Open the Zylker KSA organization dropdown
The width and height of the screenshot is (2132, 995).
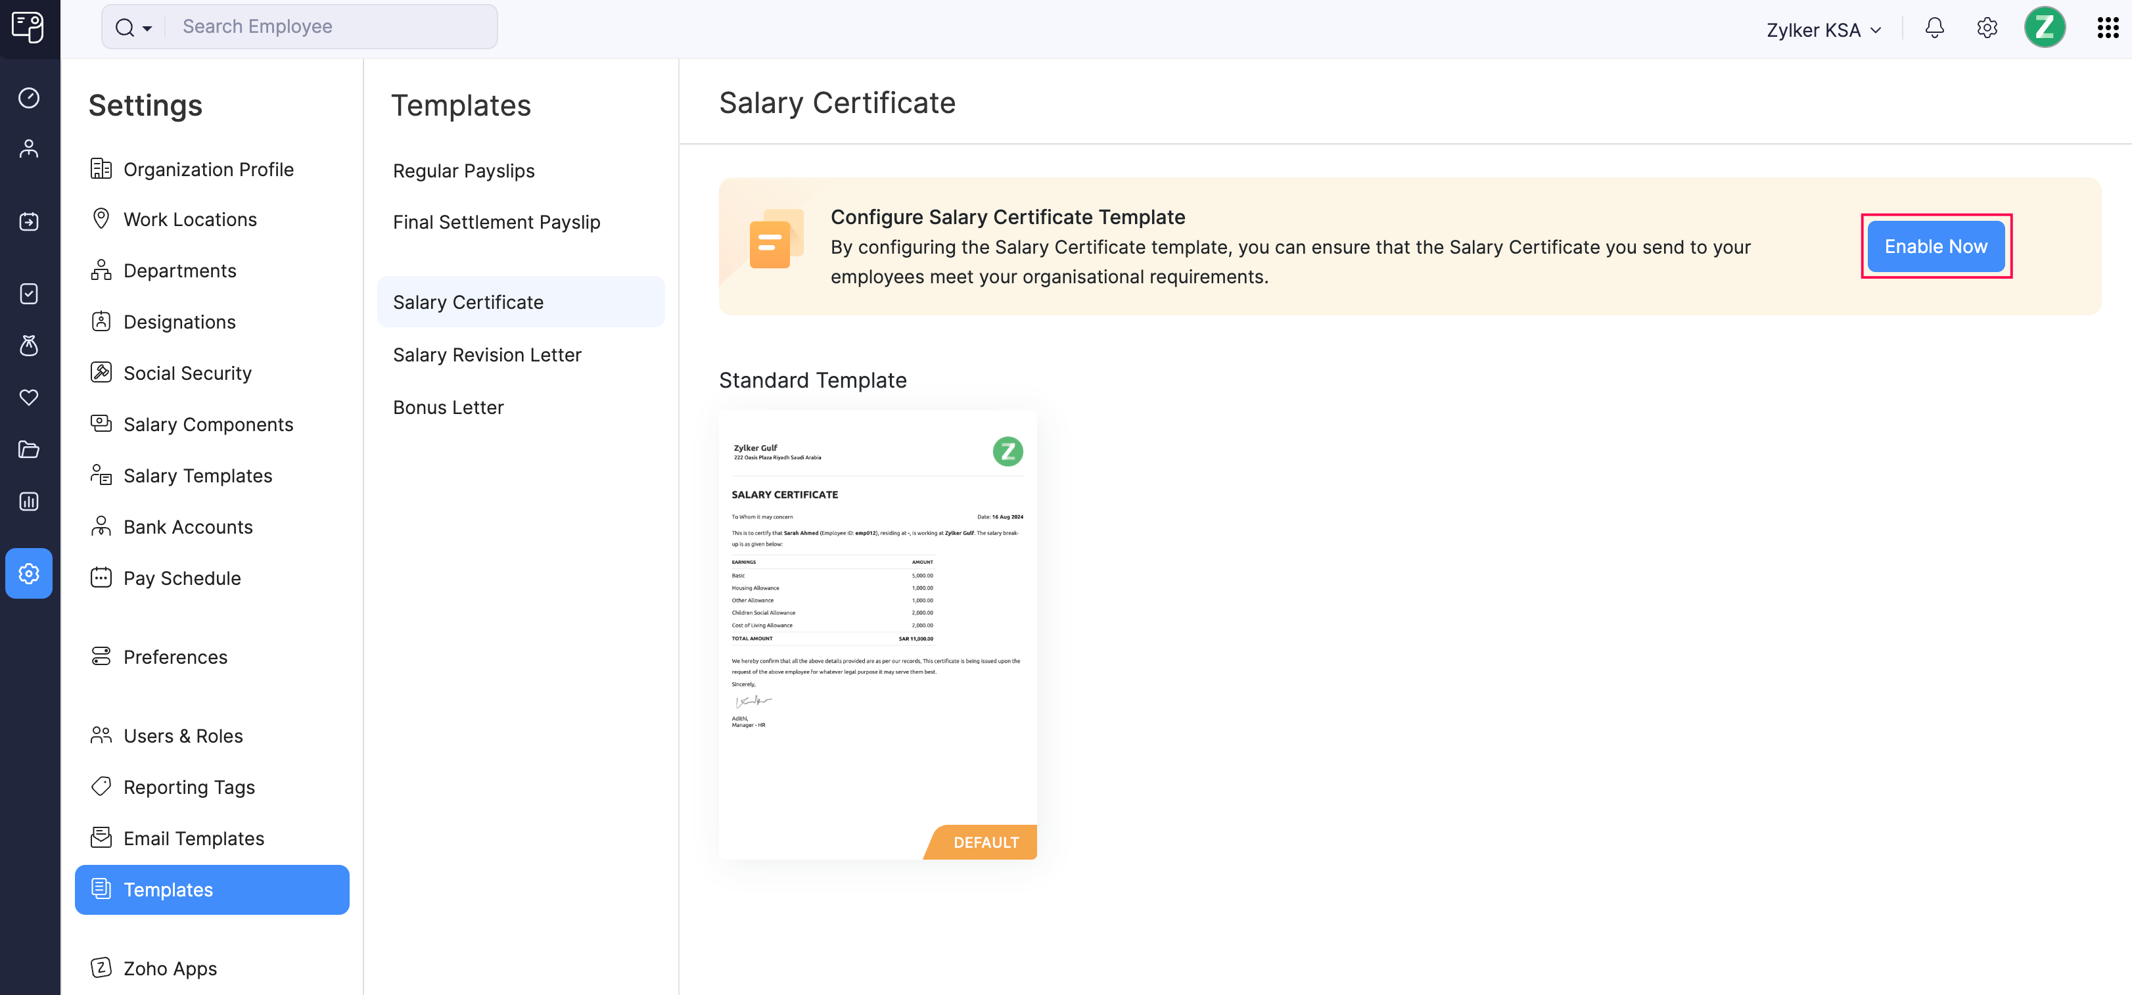pos(1823,29)
